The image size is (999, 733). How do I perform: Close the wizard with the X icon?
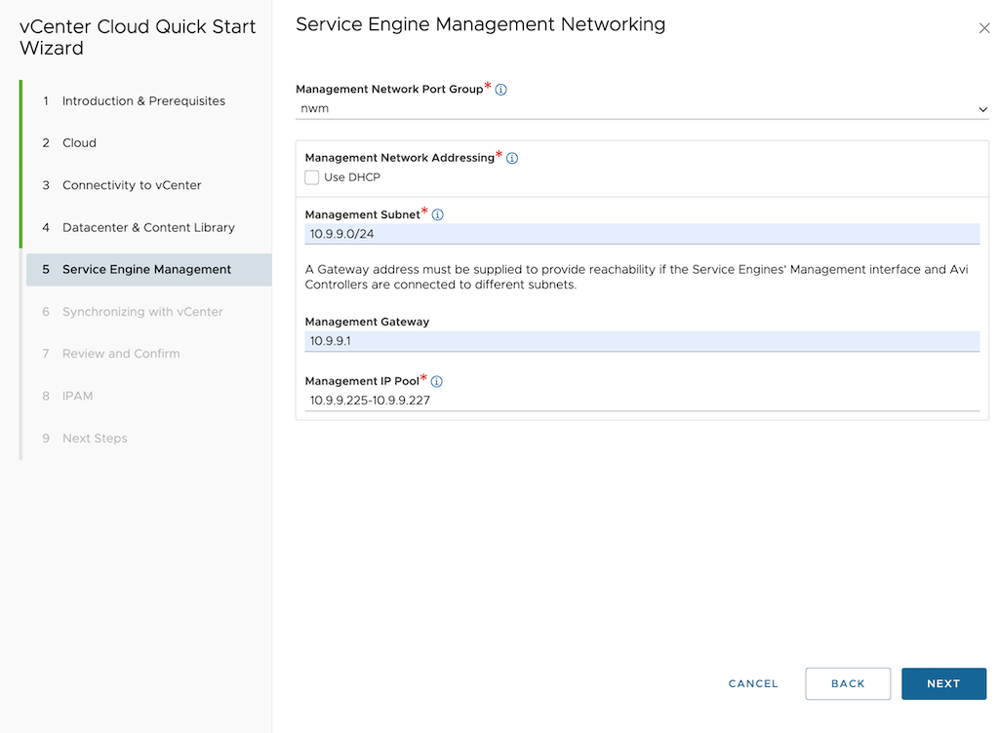(983, 29)
